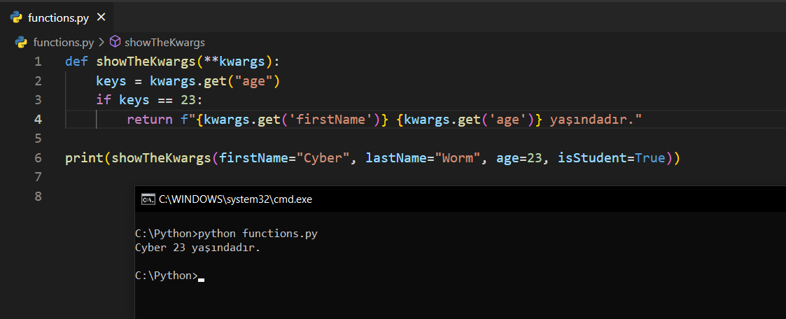
Task: Click the cmd.exe window title text
Action: pyautogui.click(x=235, y=199)
